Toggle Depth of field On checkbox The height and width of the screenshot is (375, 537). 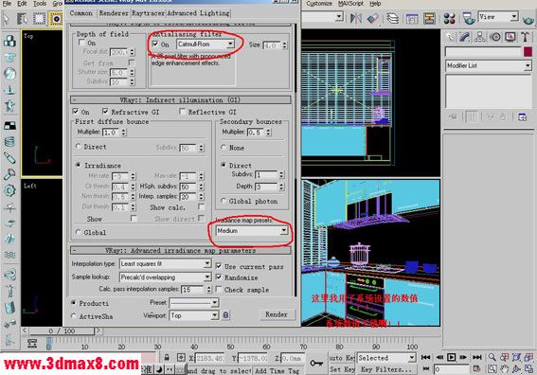[81, 43]
